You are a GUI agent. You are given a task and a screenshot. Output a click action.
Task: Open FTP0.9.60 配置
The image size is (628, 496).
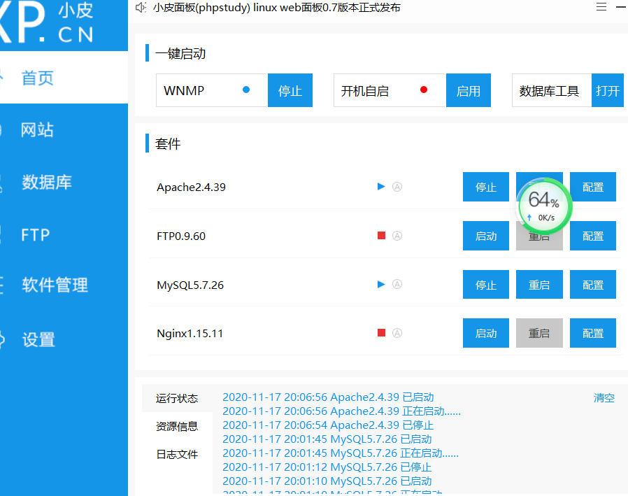tap(593, 236)
